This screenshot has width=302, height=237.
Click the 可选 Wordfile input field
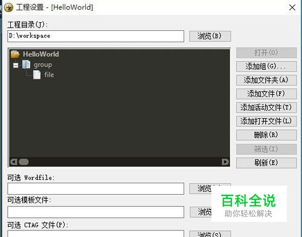pyautogui.click(x=96, y=189)
